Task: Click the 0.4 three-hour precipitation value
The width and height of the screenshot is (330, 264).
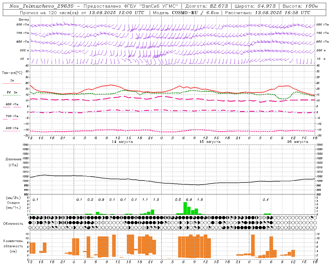Action: [266, 200]
